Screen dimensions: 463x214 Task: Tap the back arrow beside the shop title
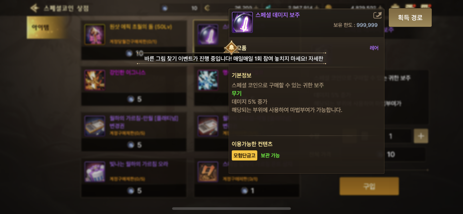coord(35,8)
